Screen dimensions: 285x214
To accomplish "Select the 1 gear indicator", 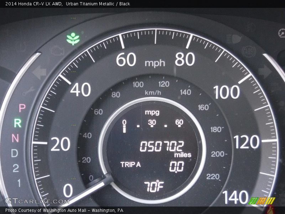I will pyautogui.click(x=19, y=183).
